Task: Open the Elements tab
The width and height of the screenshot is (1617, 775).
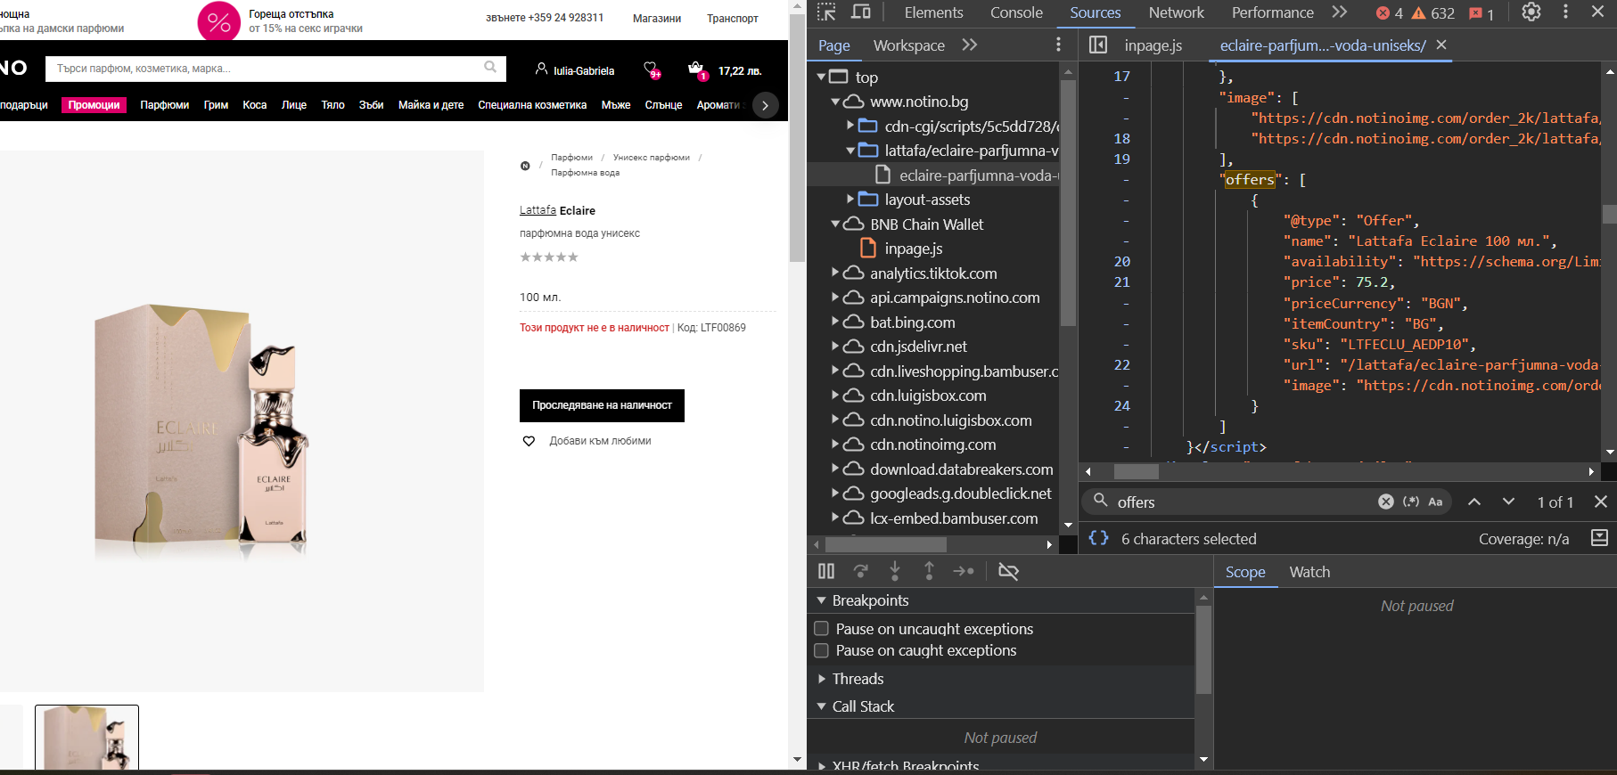Action: point(933,12)
